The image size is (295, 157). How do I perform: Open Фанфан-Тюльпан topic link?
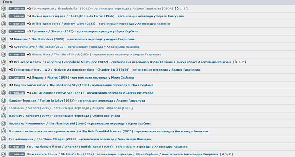(x=77, y=100)
